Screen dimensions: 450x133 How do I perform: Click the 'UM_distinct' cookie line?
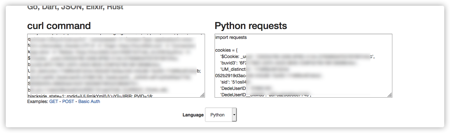click(x=234, y=69)
